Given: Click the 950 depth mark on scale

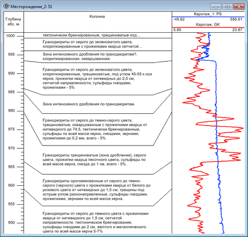Looking at the screenshot, I should tap(11, 223).
